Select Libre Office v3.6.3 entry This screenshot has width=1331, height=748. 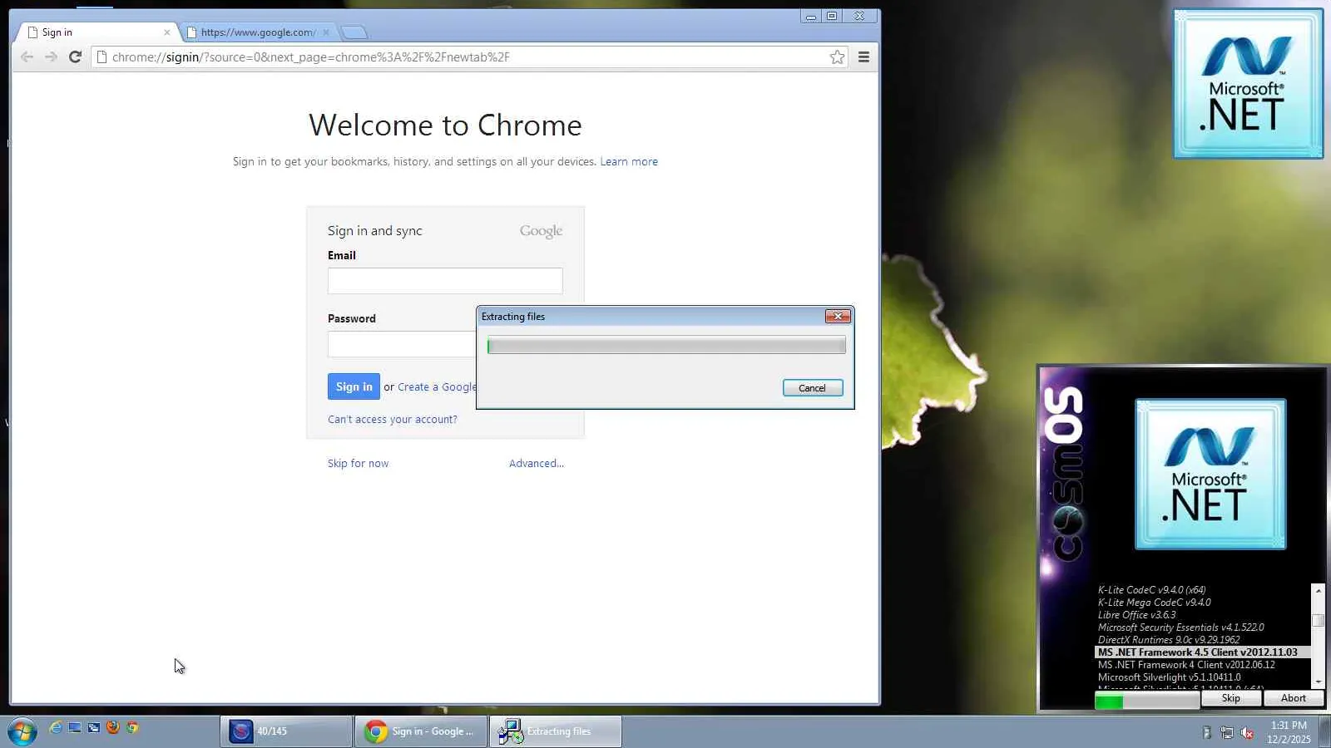1136,615
